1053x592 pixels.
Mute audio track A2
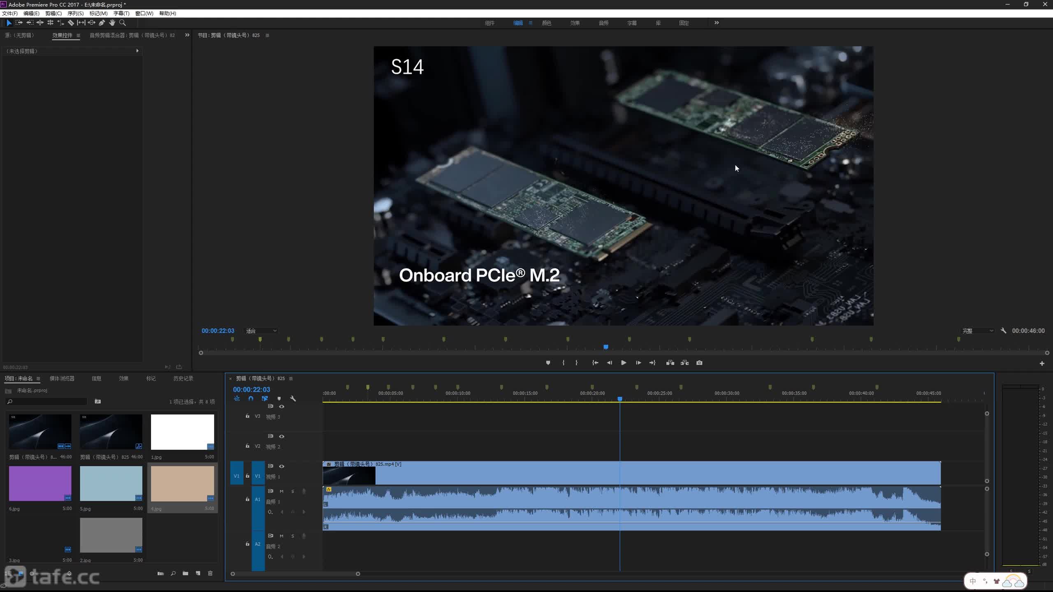tap(281, 536)
